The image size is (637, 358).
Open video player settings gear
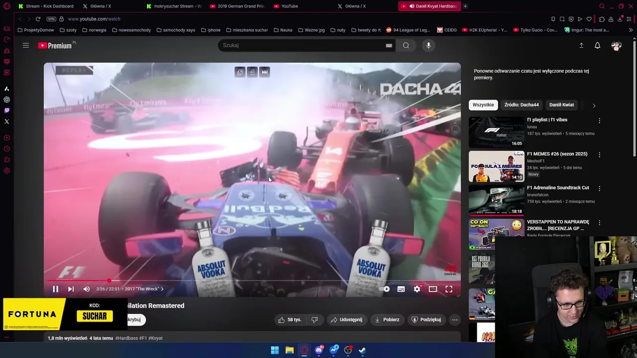coord(417,289)
